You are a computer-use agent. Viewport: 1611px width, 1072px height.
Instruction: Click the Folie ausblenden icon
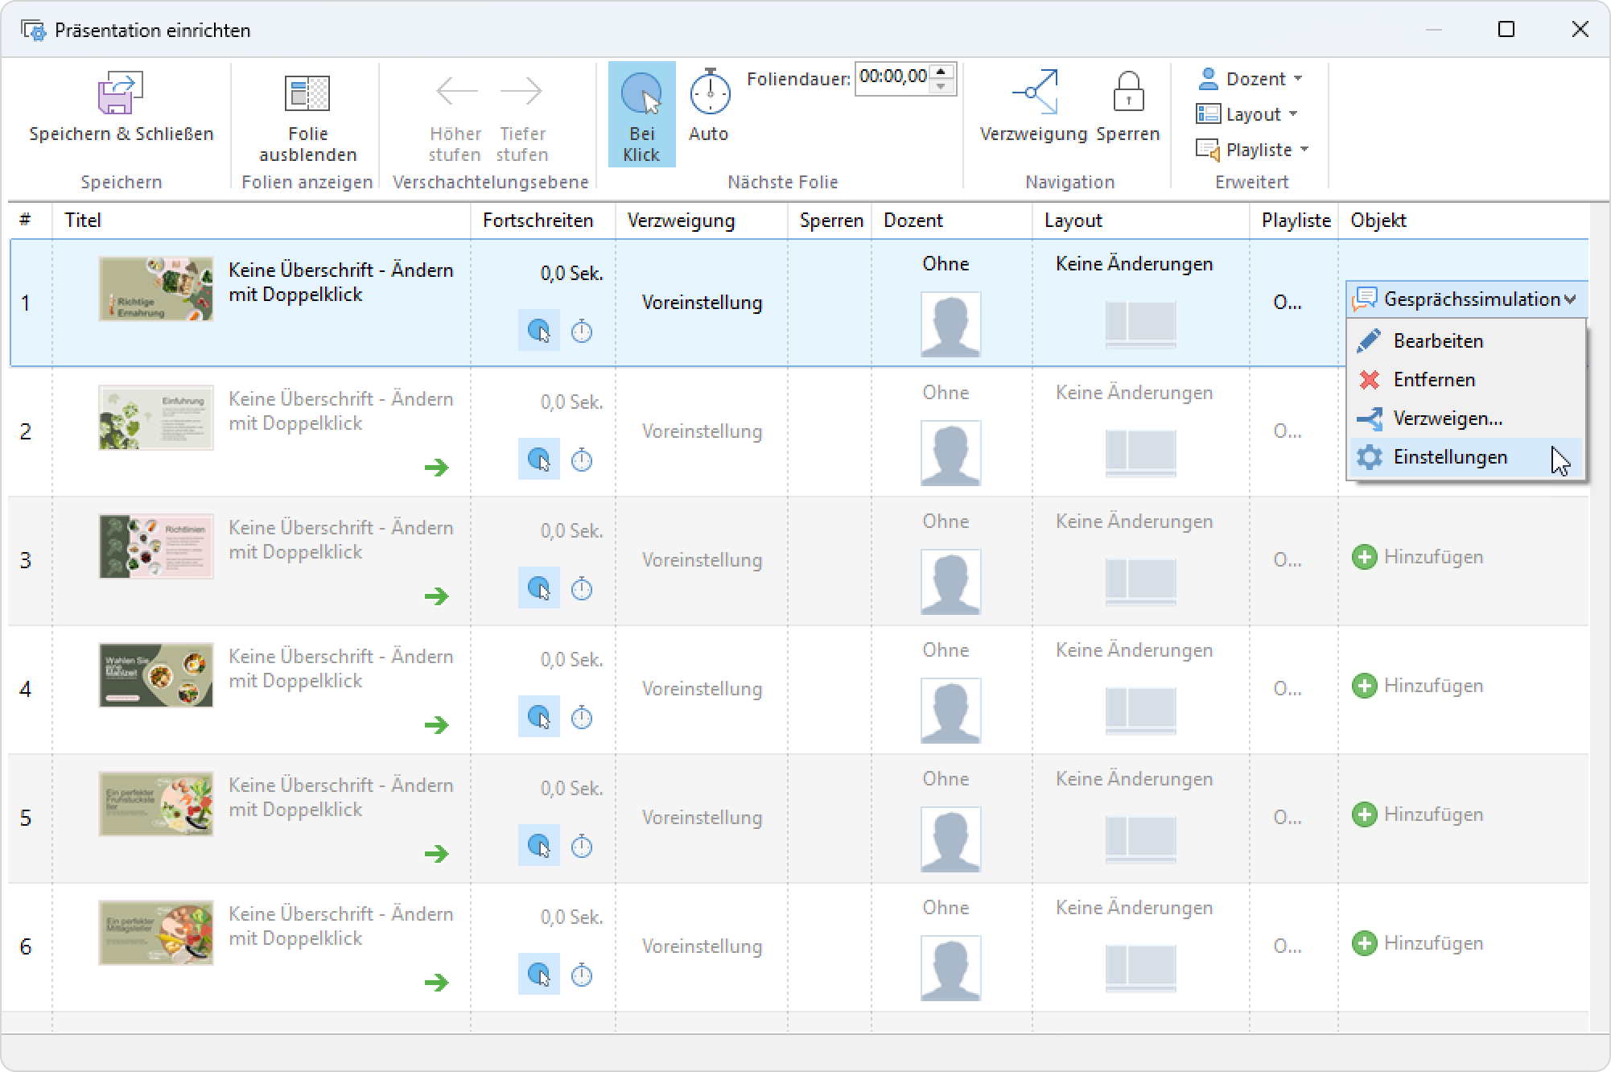(307, 93)
